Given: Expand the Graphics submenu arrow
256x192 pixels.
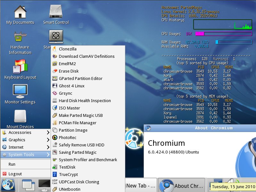Looking at the screenshot, I should (x=48, y=140).
